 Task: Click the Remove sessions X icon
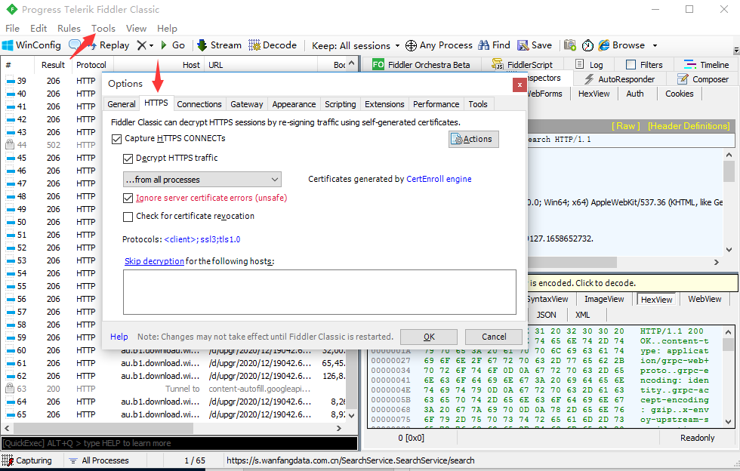pos(142,45)
